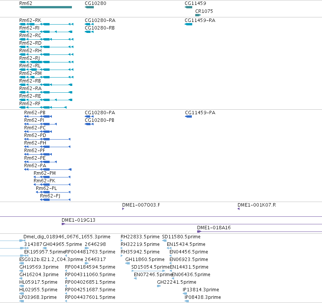Image resolution: width=322 pixels, height=303 pixels.
Task: Select protein Rm62-PK
Action: 45,181
